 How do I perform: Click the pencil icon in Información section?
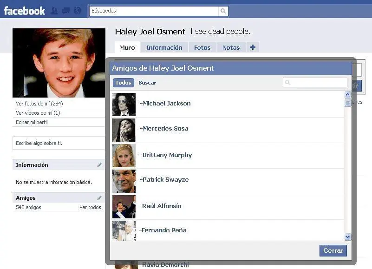99,165
